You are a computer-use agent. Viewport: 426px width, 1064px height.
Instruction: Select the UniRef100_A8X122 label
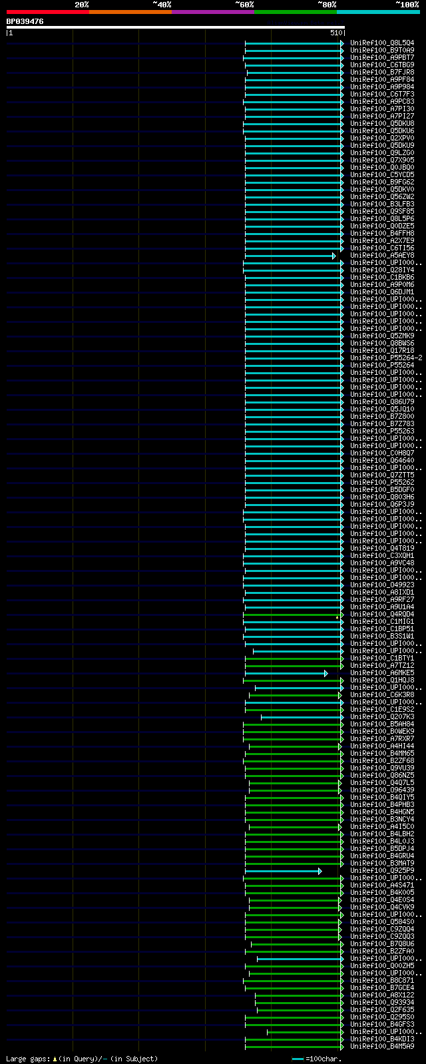(x=382, y=995)
